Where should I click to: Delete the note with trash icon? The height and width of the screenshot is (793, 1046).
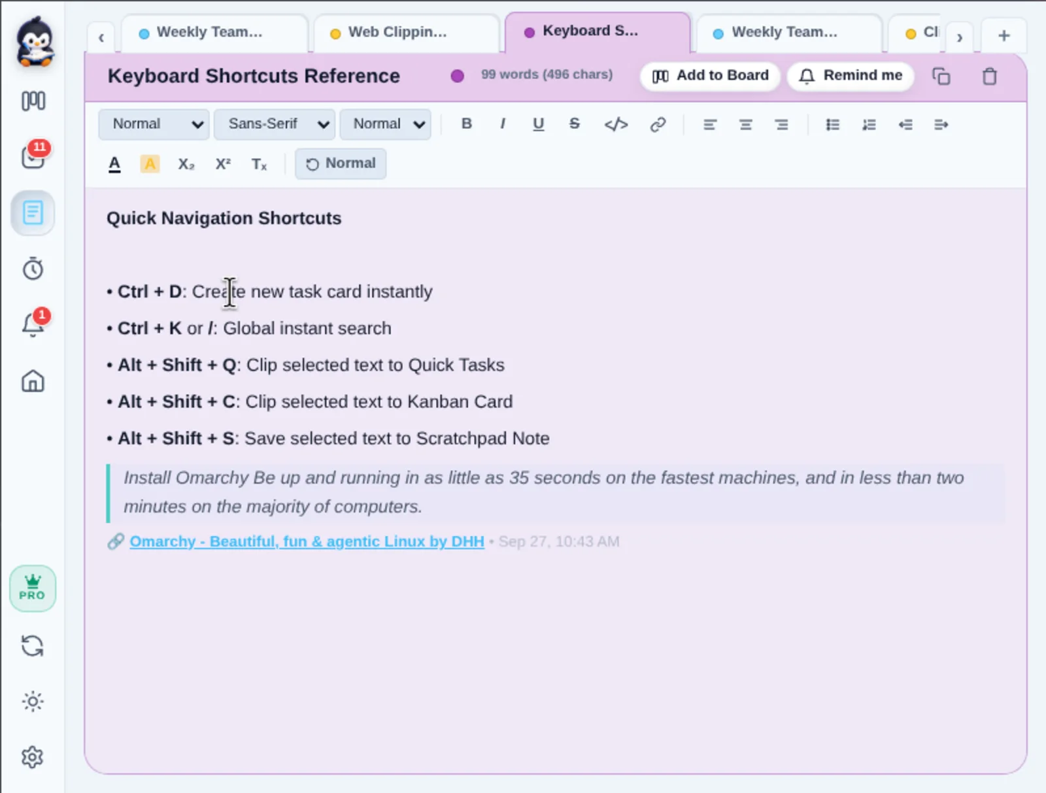(x=989, y=76)
